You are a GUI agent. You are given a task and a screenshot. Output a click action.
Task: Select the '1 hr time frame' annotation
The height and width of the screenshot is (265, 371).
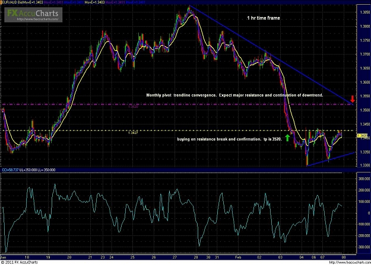point(264,18)
